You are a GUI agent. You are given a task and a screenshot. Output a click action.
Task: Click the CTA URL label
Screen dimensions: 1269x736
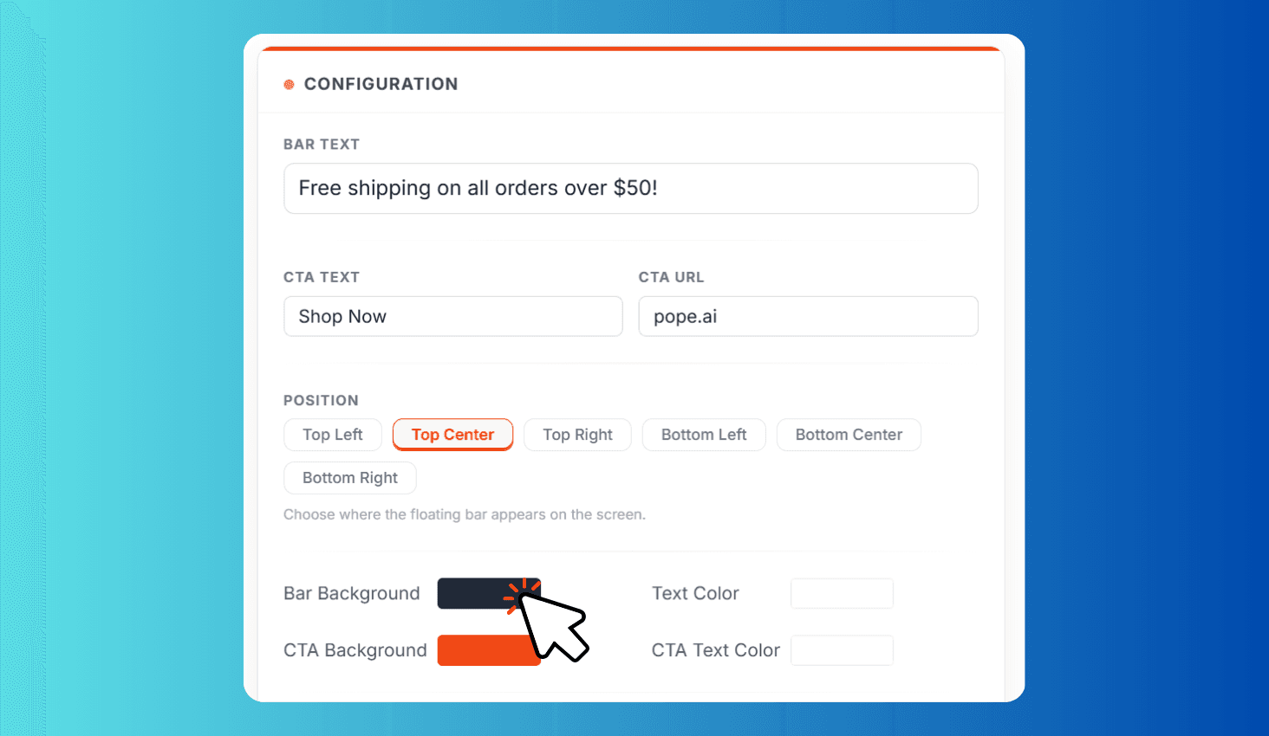(672, 277)
